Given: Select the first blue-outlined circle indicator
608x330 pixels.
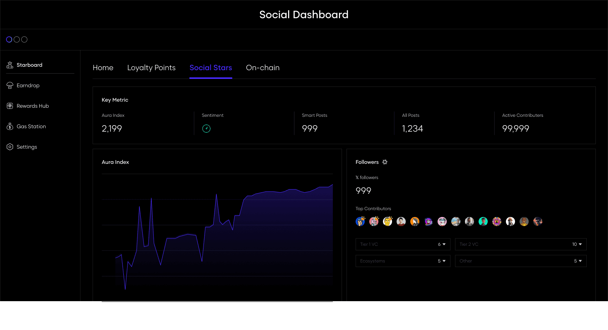Looking at the screenshot, I should tap(9, 39).
